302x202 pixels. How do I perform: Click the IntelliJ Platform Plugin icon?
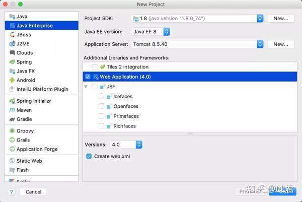tap(12, 89)
